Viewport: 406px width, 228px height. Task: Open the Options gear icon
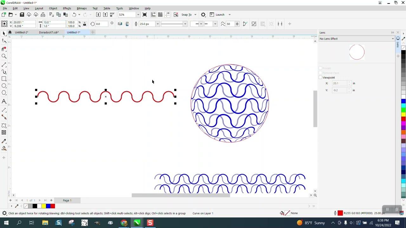(x=203, y=15)
